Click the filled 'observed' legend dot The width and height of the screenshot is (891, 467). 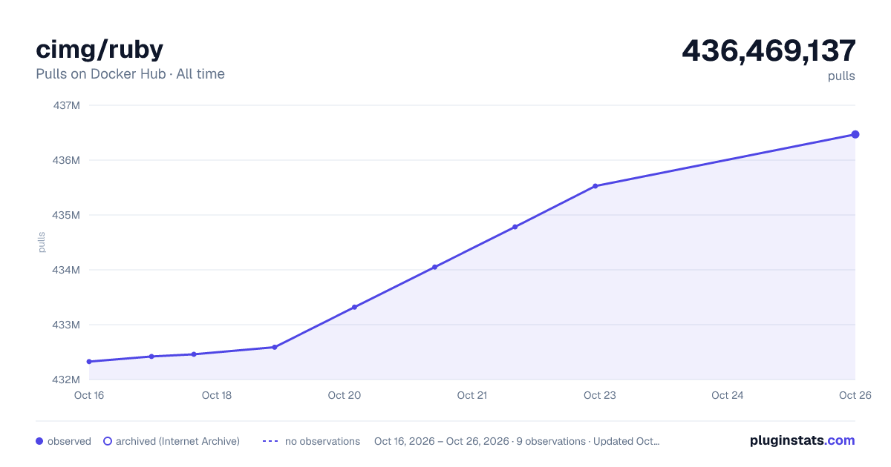[x=39, y=441]
